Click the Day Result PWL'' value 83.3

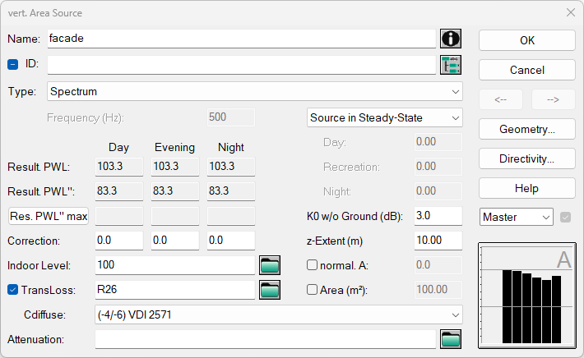(x=119, y=191)
